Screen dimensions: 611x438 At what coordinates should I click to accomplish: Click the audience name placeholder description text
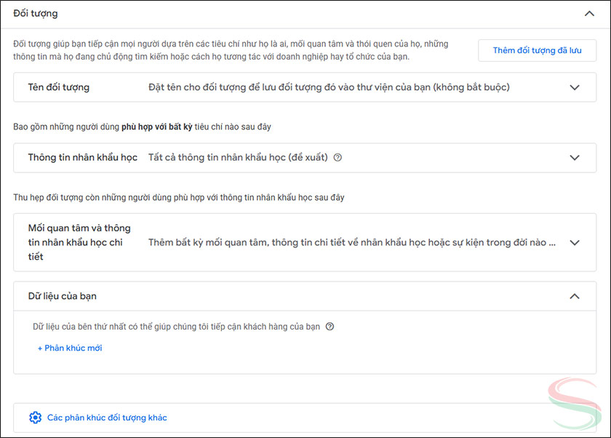point(329,87)
